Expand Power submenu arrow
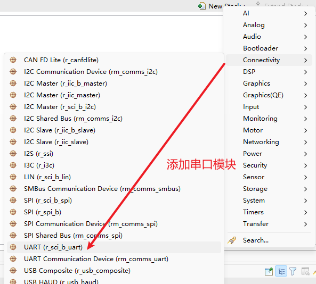 (x=305, y=154)
